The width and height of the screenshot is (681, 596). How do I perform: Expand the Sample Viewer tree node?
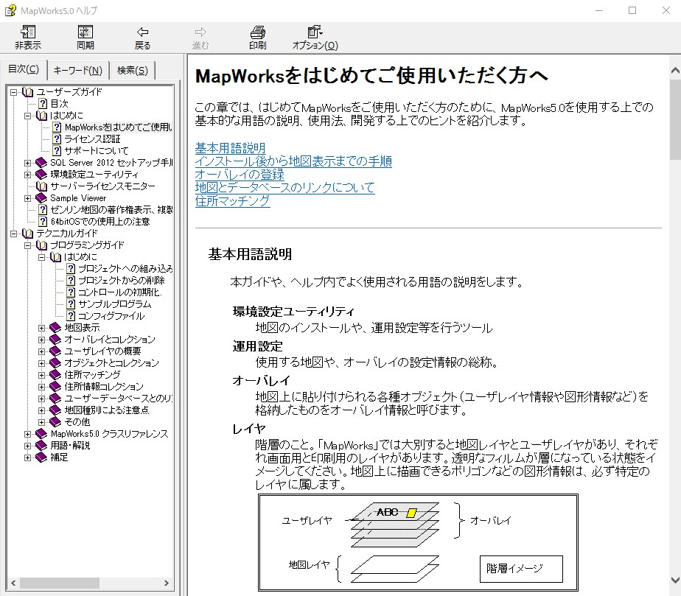[x=28, y=198]
